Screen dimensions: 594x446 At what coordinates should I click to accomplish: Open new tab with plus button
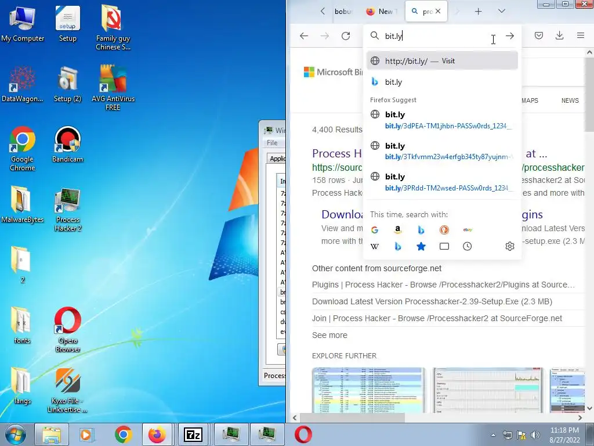478,12
